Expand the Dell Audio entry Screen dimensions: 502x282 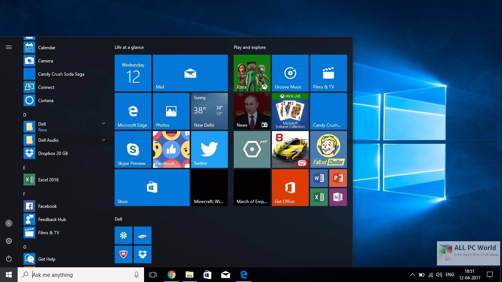click(103, 140)
